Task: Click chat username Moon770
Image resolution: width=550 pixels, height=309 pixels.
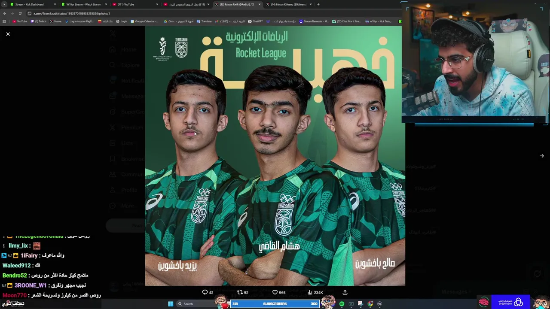Action: click(14, 295)
